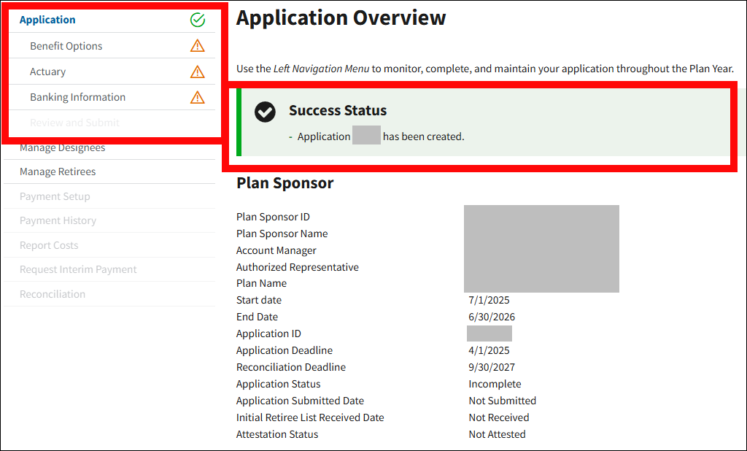Select Payment History in the sidebar
Viewport: 747px width, 451px height.
[58, 220]
